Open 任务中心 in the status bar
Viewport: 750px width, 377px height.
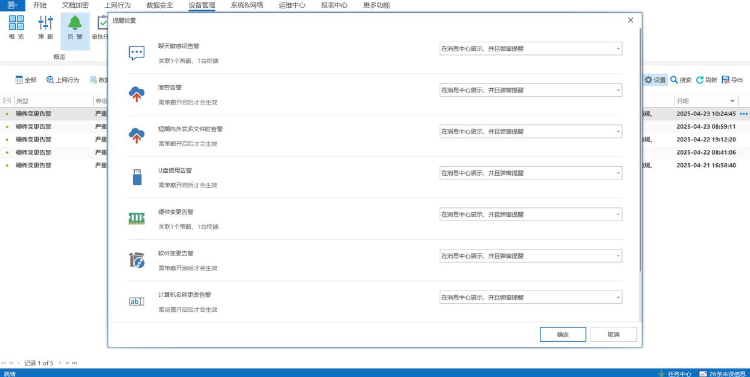click(x=675, y=373)
